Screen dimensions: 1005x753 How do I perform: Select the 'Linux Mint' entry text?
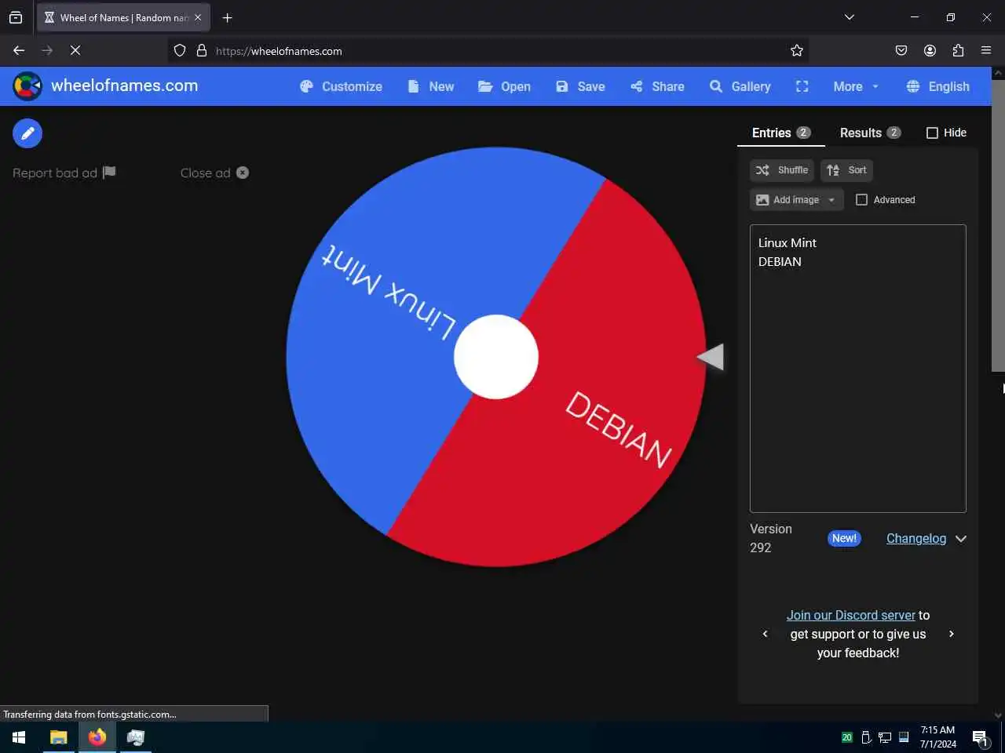click(x=788, y=243)
